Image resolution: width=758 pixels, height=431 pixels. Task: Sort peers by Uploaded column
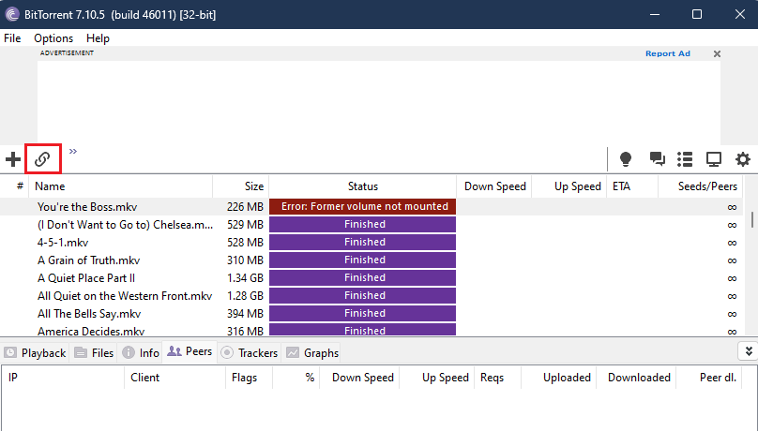[x=559, y=378]
